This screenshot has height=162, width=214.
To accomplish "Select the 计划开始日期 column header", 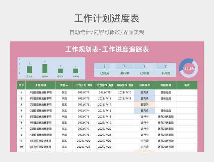I will coord(84,85).
